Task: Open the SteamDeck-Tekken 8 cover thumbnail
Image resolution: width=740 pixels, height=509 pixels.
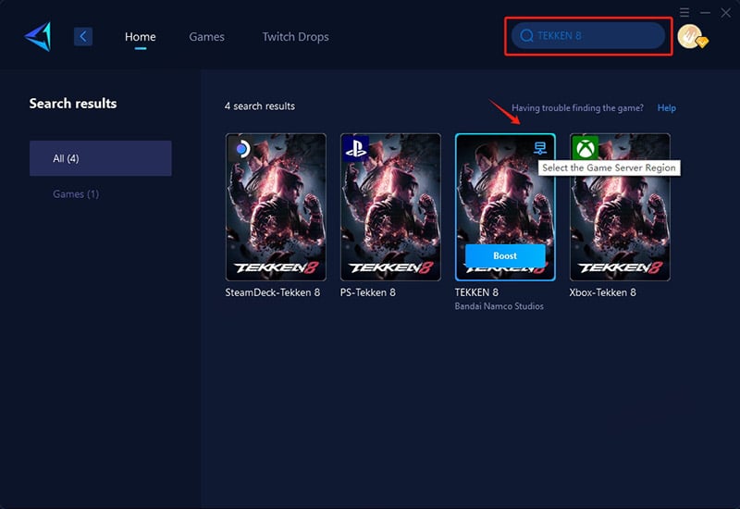Action: pos(276,206)
